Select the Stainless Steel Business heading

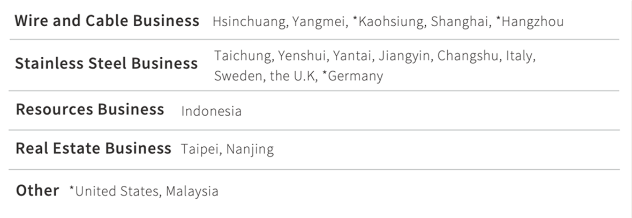[107, 64]
